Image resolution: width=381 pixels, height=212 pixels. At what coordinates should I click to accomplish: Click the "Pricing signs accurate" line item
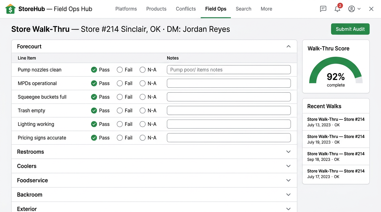point(42,138)
